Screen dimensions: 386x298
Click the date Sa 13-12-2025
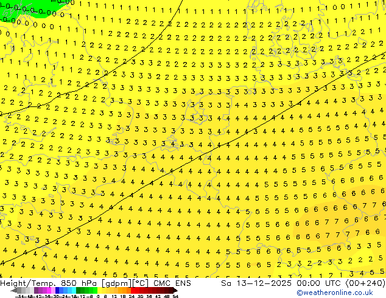(x=258, y=283)
